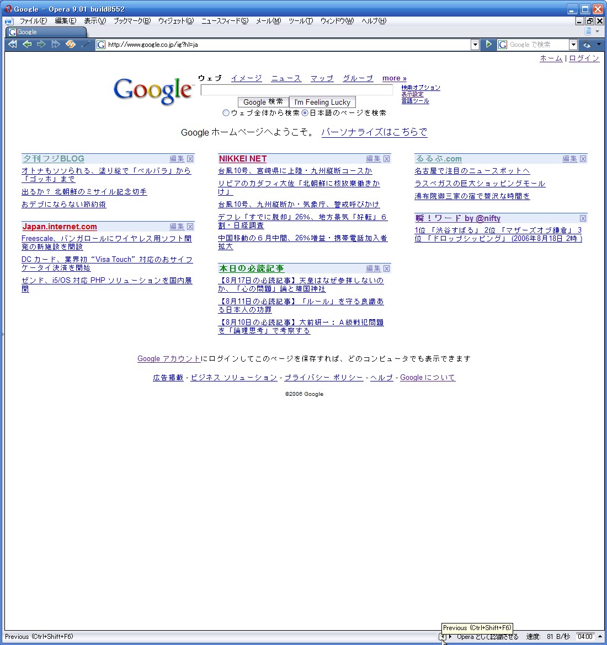Expand the arrow beside the trash can
The height and width of the screenshot is (645, 607).
pyautogui.click(x=598, y=31)
